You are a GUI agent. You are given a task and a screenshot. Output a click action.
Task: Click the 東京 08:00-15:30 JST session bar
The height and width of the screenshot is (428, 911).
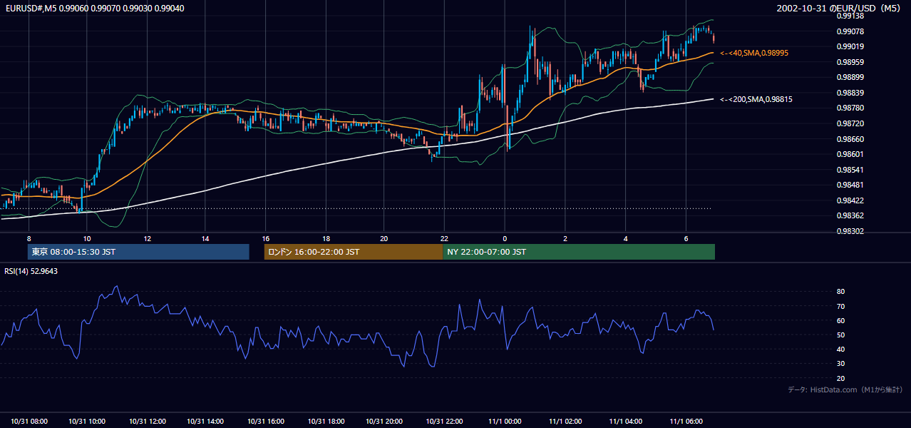click(x=138, y=252)
